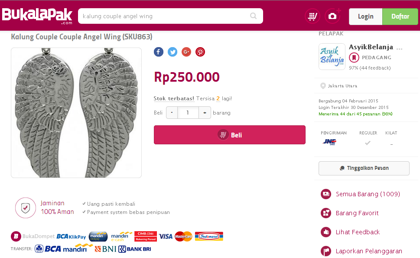Click Tinggalkan Pesan message button
This screenshot has width=420, height=258.
(364, 168)
